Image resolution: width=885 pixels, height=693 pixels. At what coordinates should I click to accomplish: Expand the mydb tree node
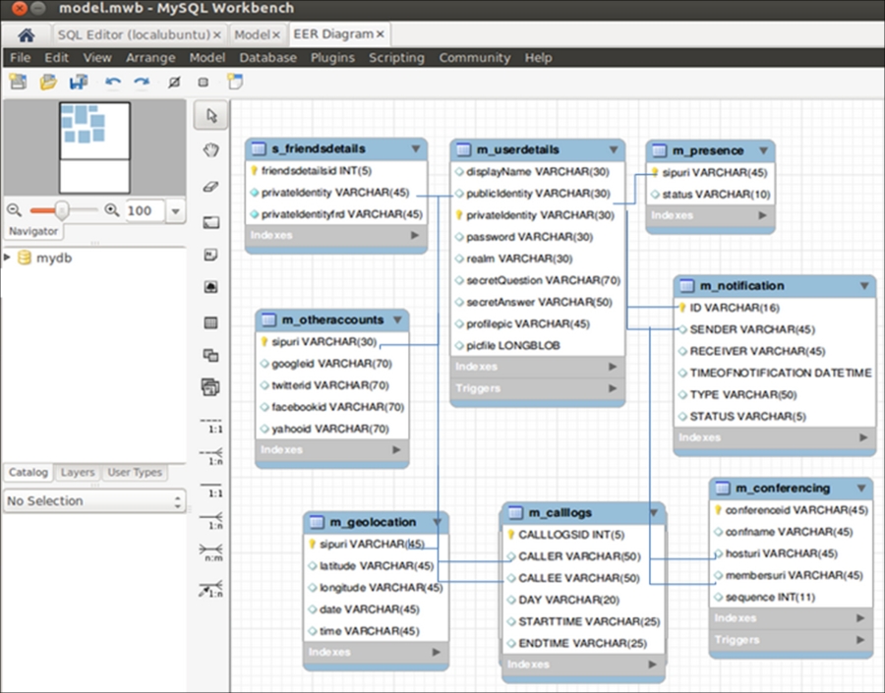[9, 259]
